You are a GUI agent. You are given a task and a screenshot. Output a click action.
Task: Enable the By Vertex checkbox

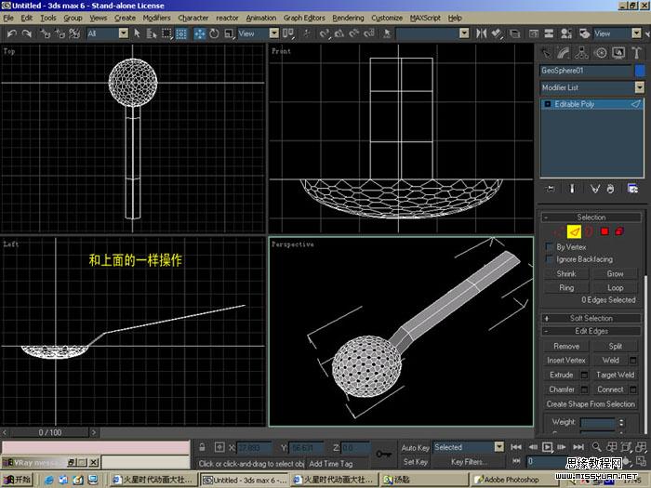click(550, 247)
